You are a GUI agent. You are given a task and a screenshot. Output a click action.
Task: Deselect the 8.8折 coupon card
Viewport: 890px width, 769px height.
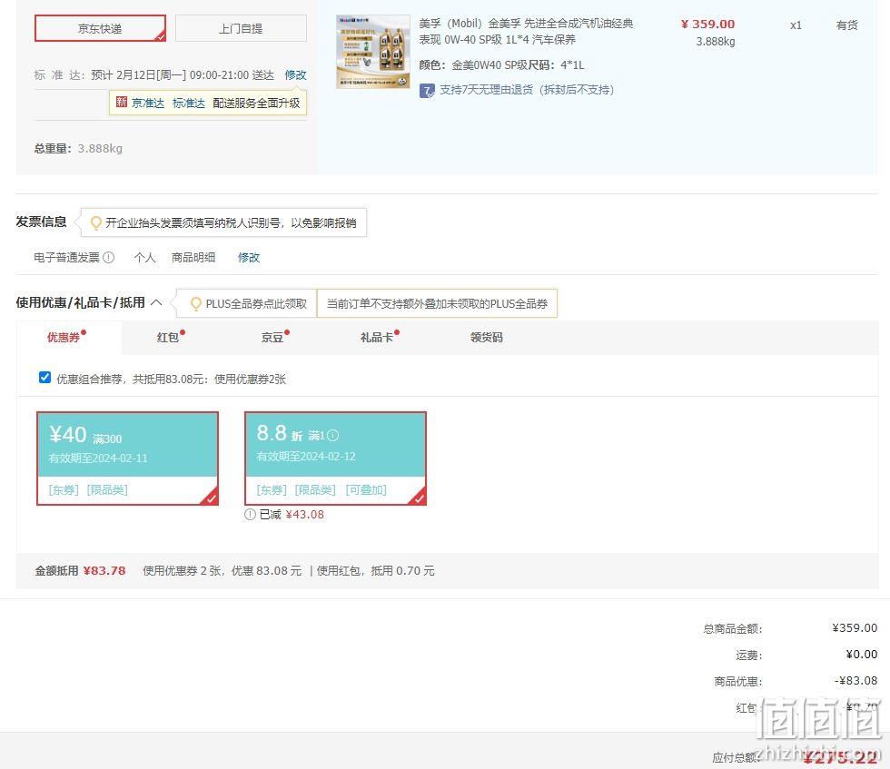pyautogui.click(x=335, y=458)
